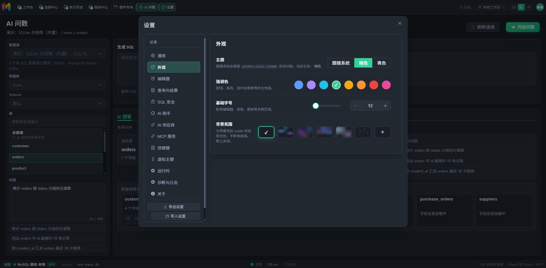Viewport: 546px width, 268px height.
Task: Pick the purple accent color
Action: coord(311,85)
